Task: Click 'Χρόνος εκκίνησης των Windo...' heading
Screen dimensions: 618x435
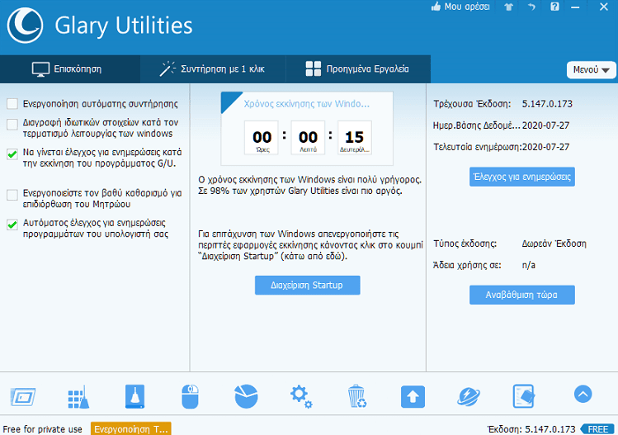Action: point(307,104)
